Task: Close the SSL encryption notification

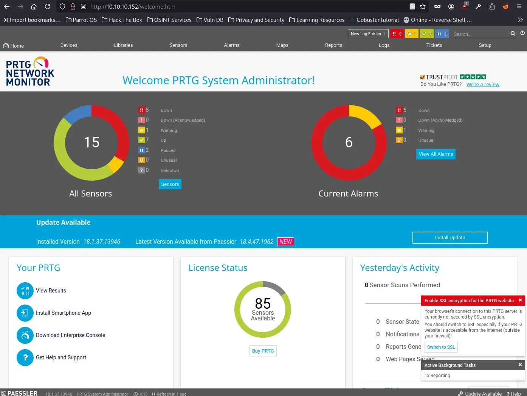Action: (520, 300)
